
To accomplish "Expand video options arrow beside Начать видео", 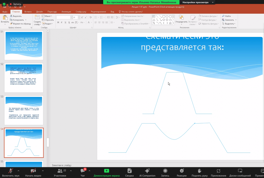I will click(x=43, y=171).
